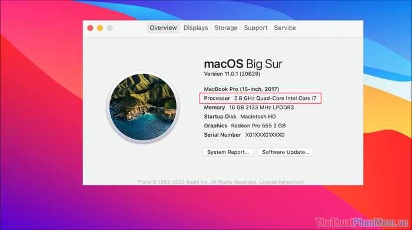Click the disabled gray zoom button
The image size is (412, 230).
point(109,28)
